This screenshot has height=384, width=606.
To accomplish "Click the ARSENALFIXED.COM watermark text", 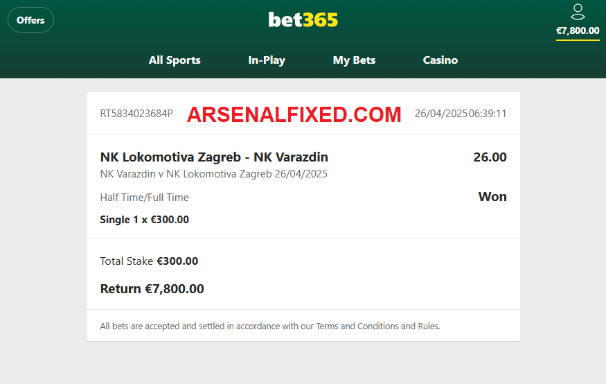I will pos(294,114).
